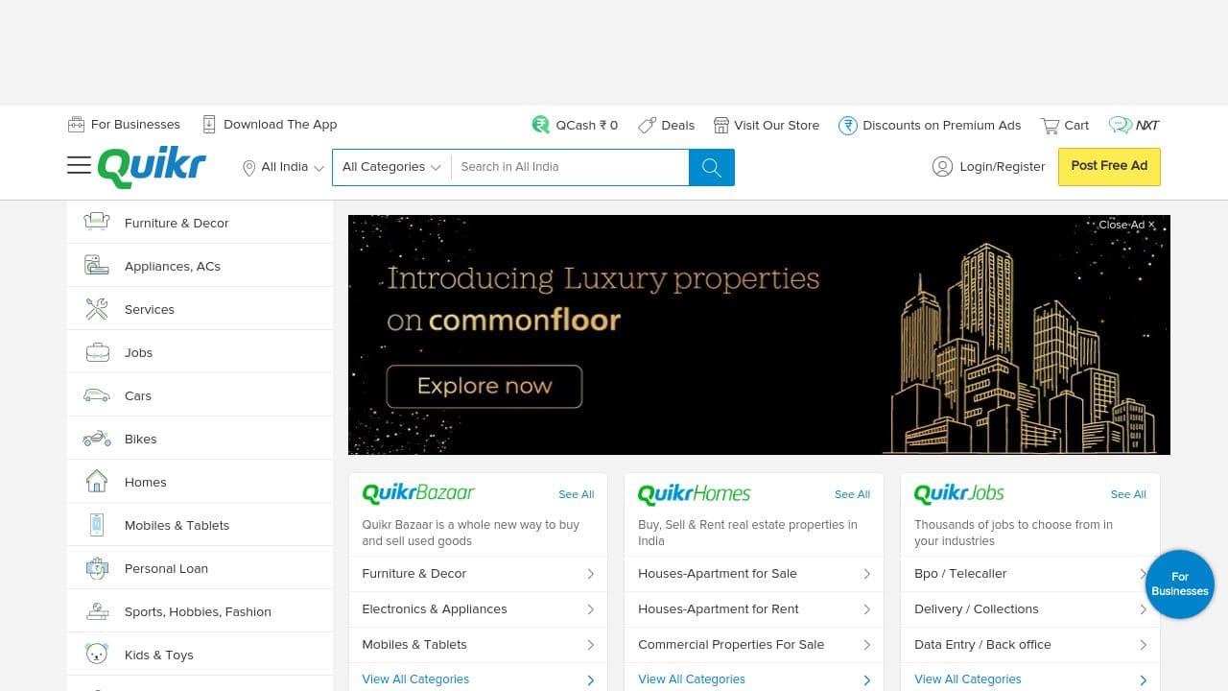Click the Quikr NXT chat icon

coord(1122,125)
